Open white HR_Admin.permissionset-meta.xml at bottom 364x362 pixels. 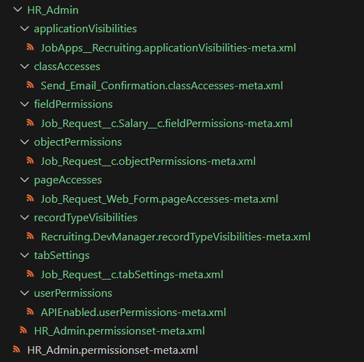point(112,350)
